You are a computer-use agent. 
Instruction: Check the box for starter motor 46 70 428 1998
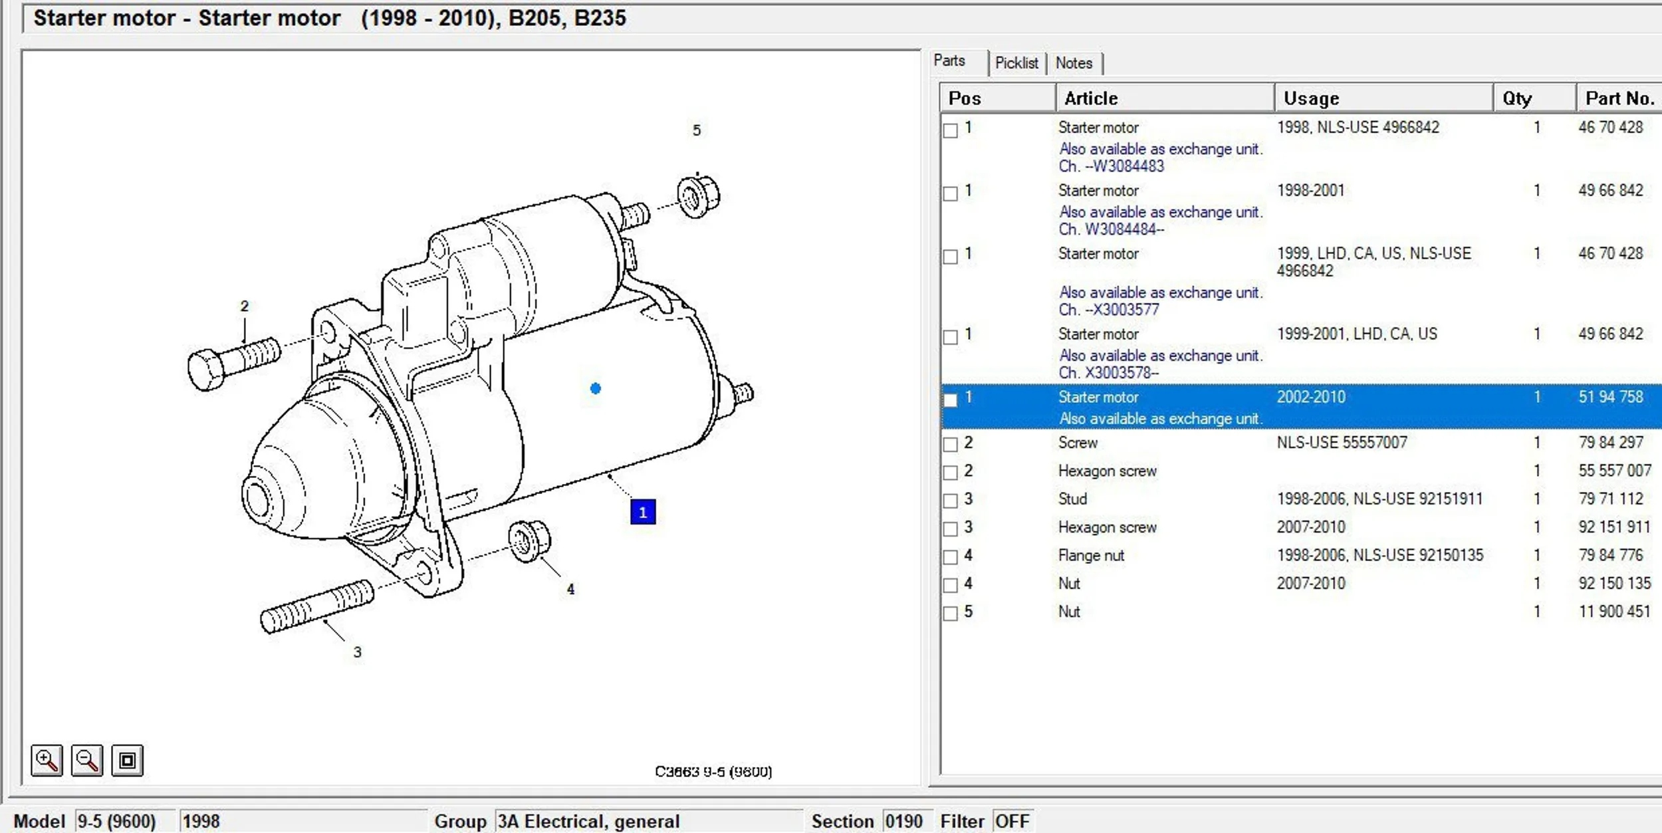tap(951, 130)
